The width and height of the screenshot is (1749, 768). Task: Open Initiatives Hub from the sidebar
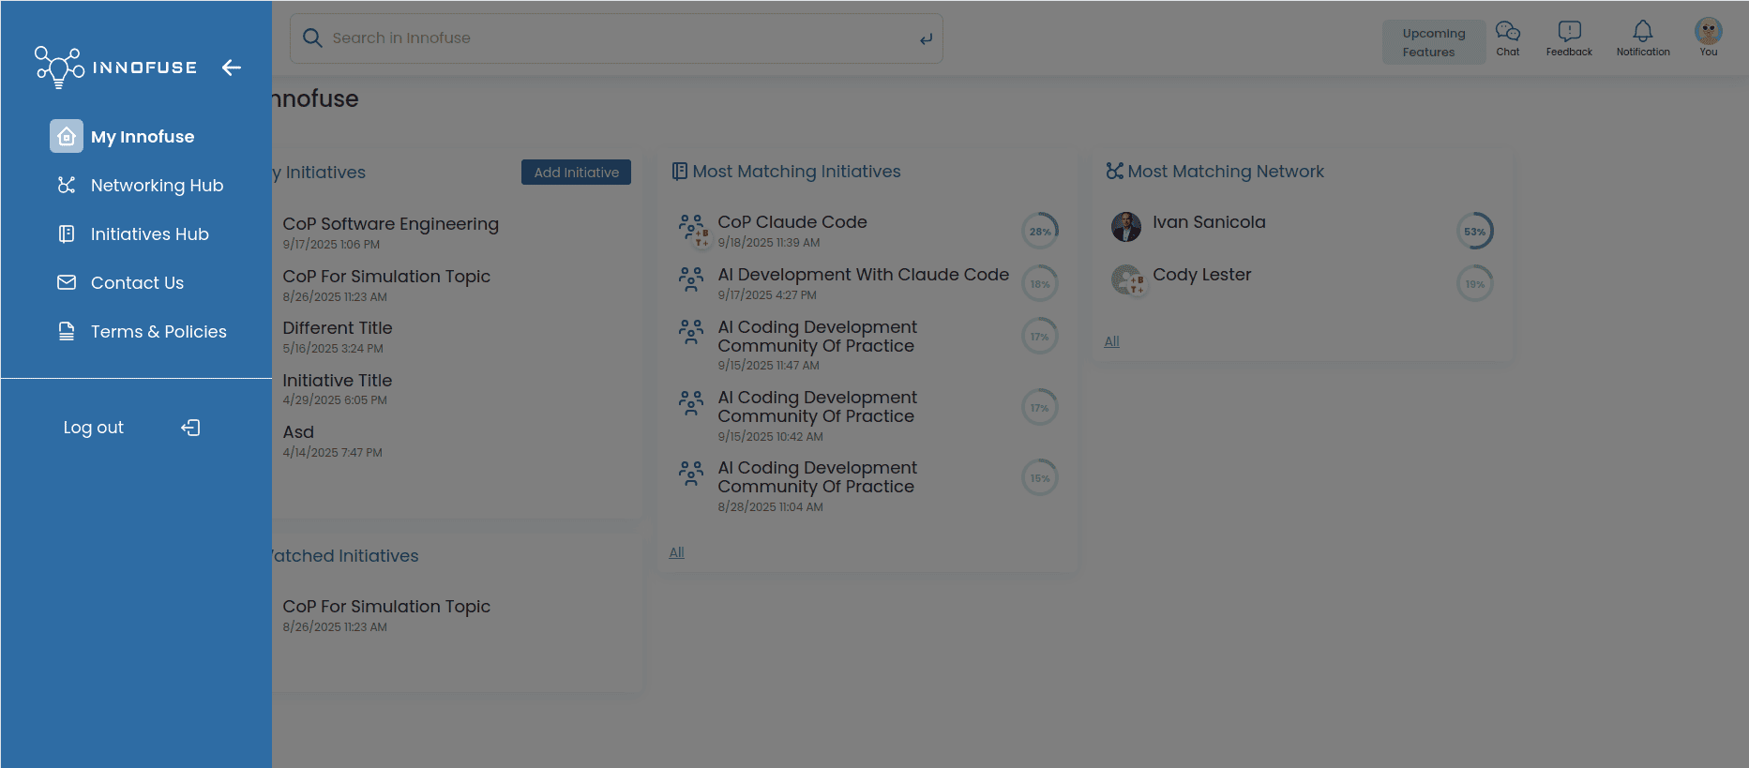tap(149, 234)
